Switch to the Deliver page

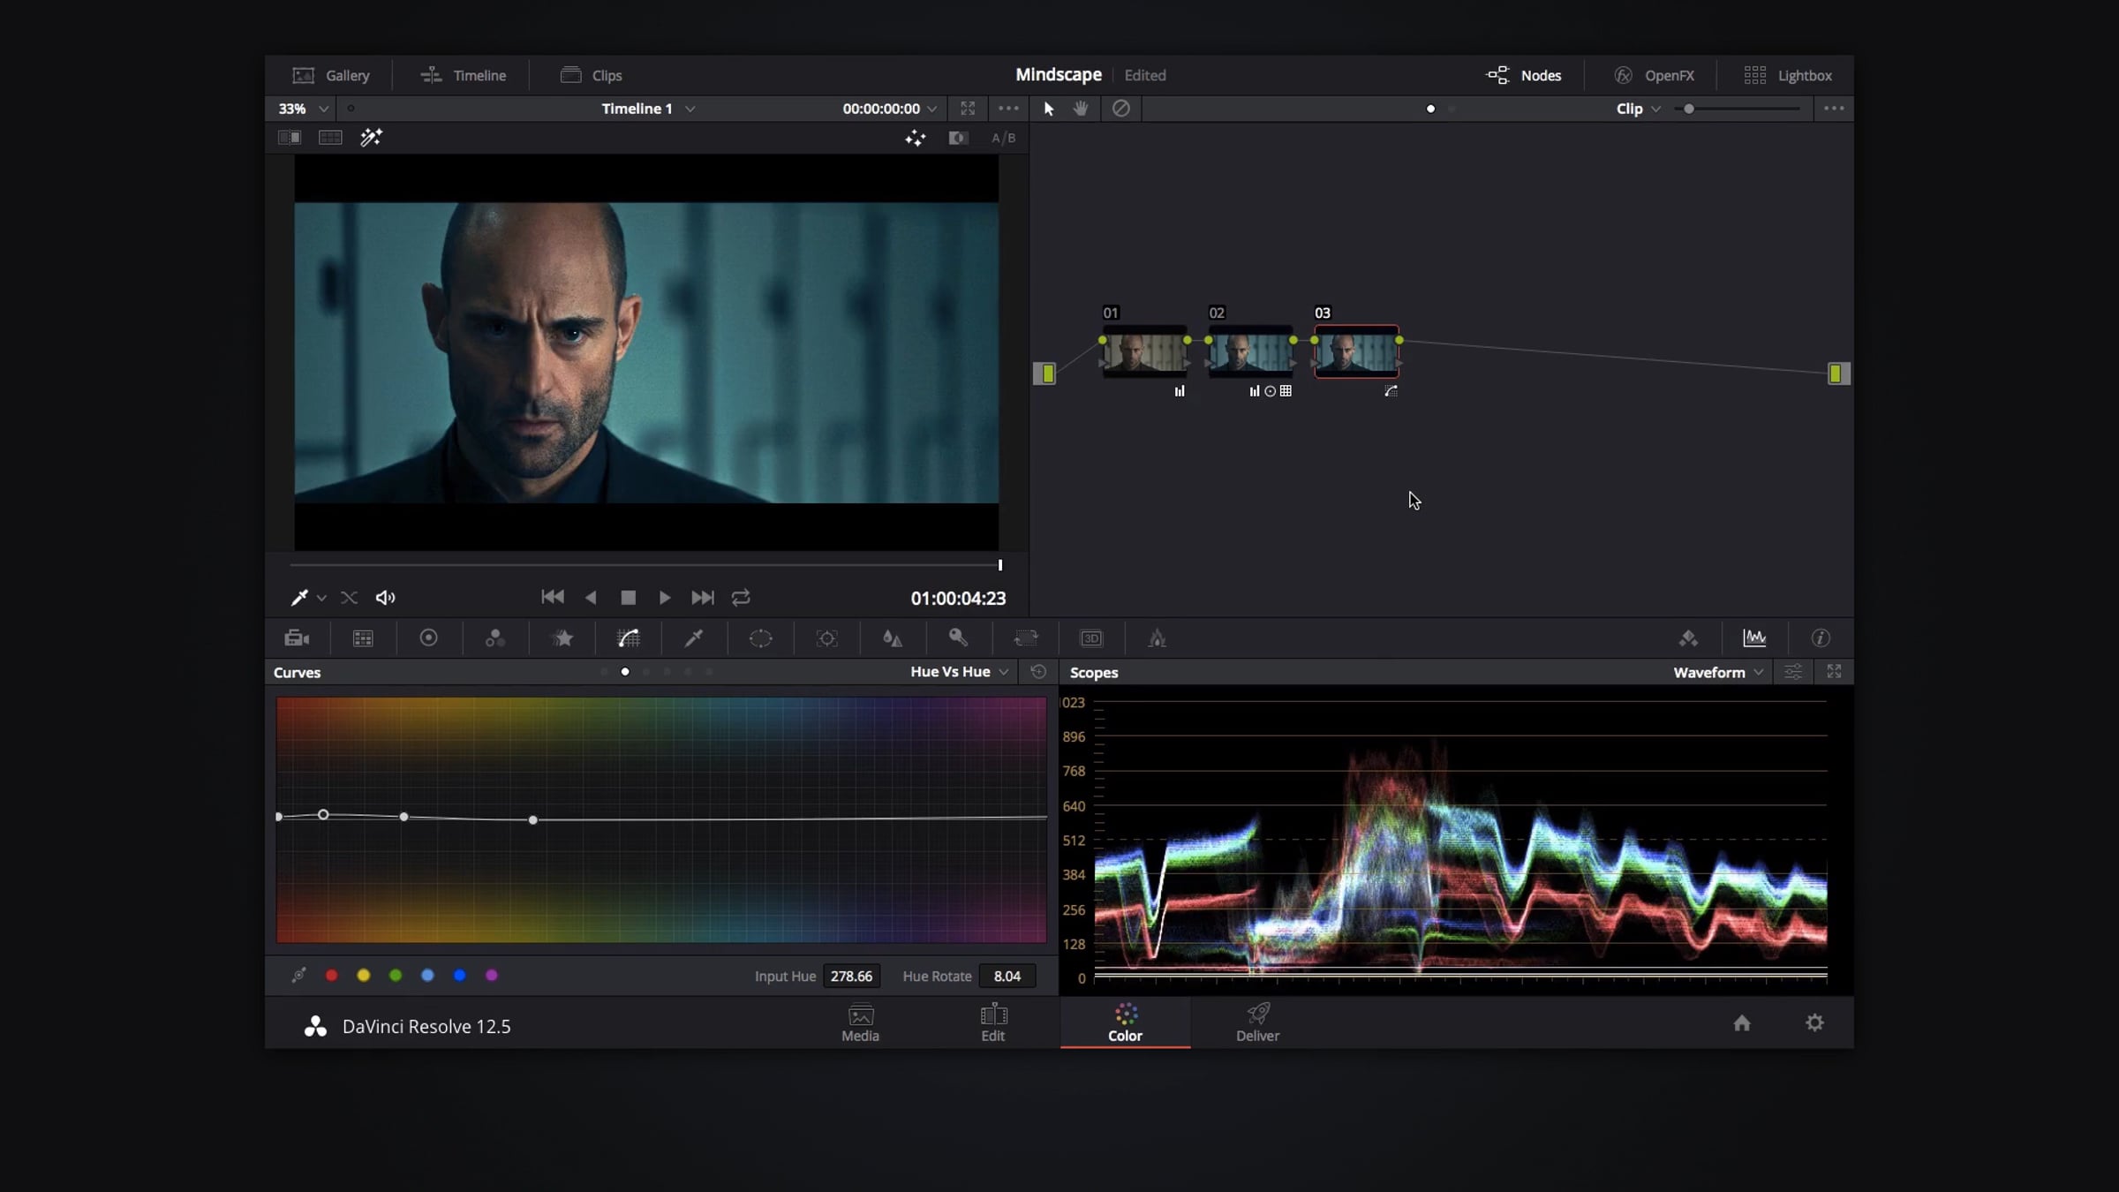1257,1023
